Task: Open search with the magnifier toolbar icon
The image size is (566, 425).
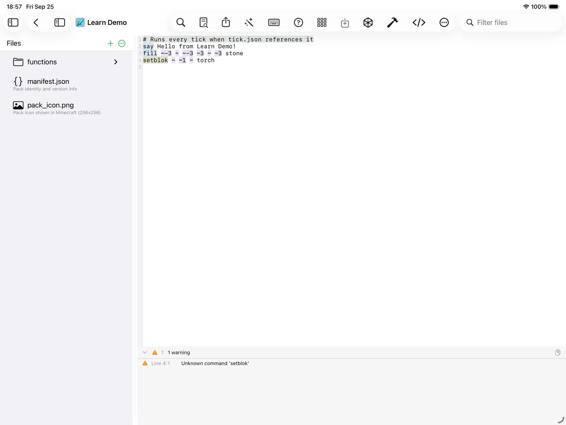Action: tap(181, 23)
